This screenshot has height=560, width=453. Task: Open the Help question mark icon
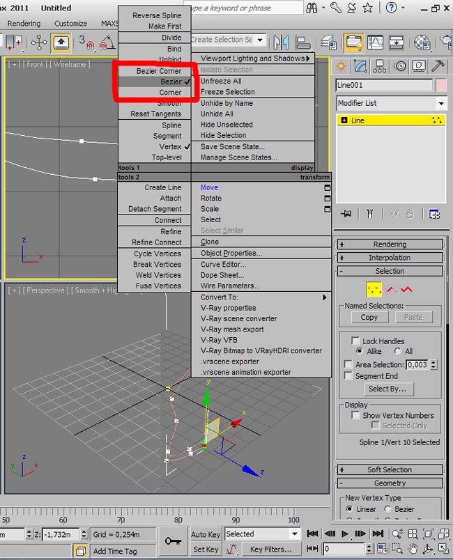click(x=392, y=8)
